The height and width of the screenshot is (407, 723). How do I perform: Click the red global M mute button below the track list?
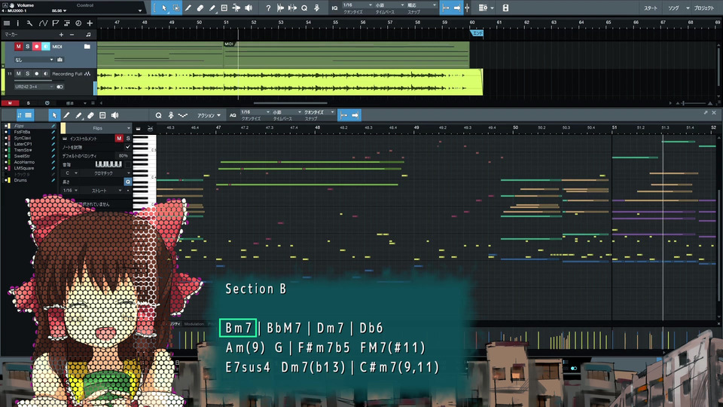10,103
